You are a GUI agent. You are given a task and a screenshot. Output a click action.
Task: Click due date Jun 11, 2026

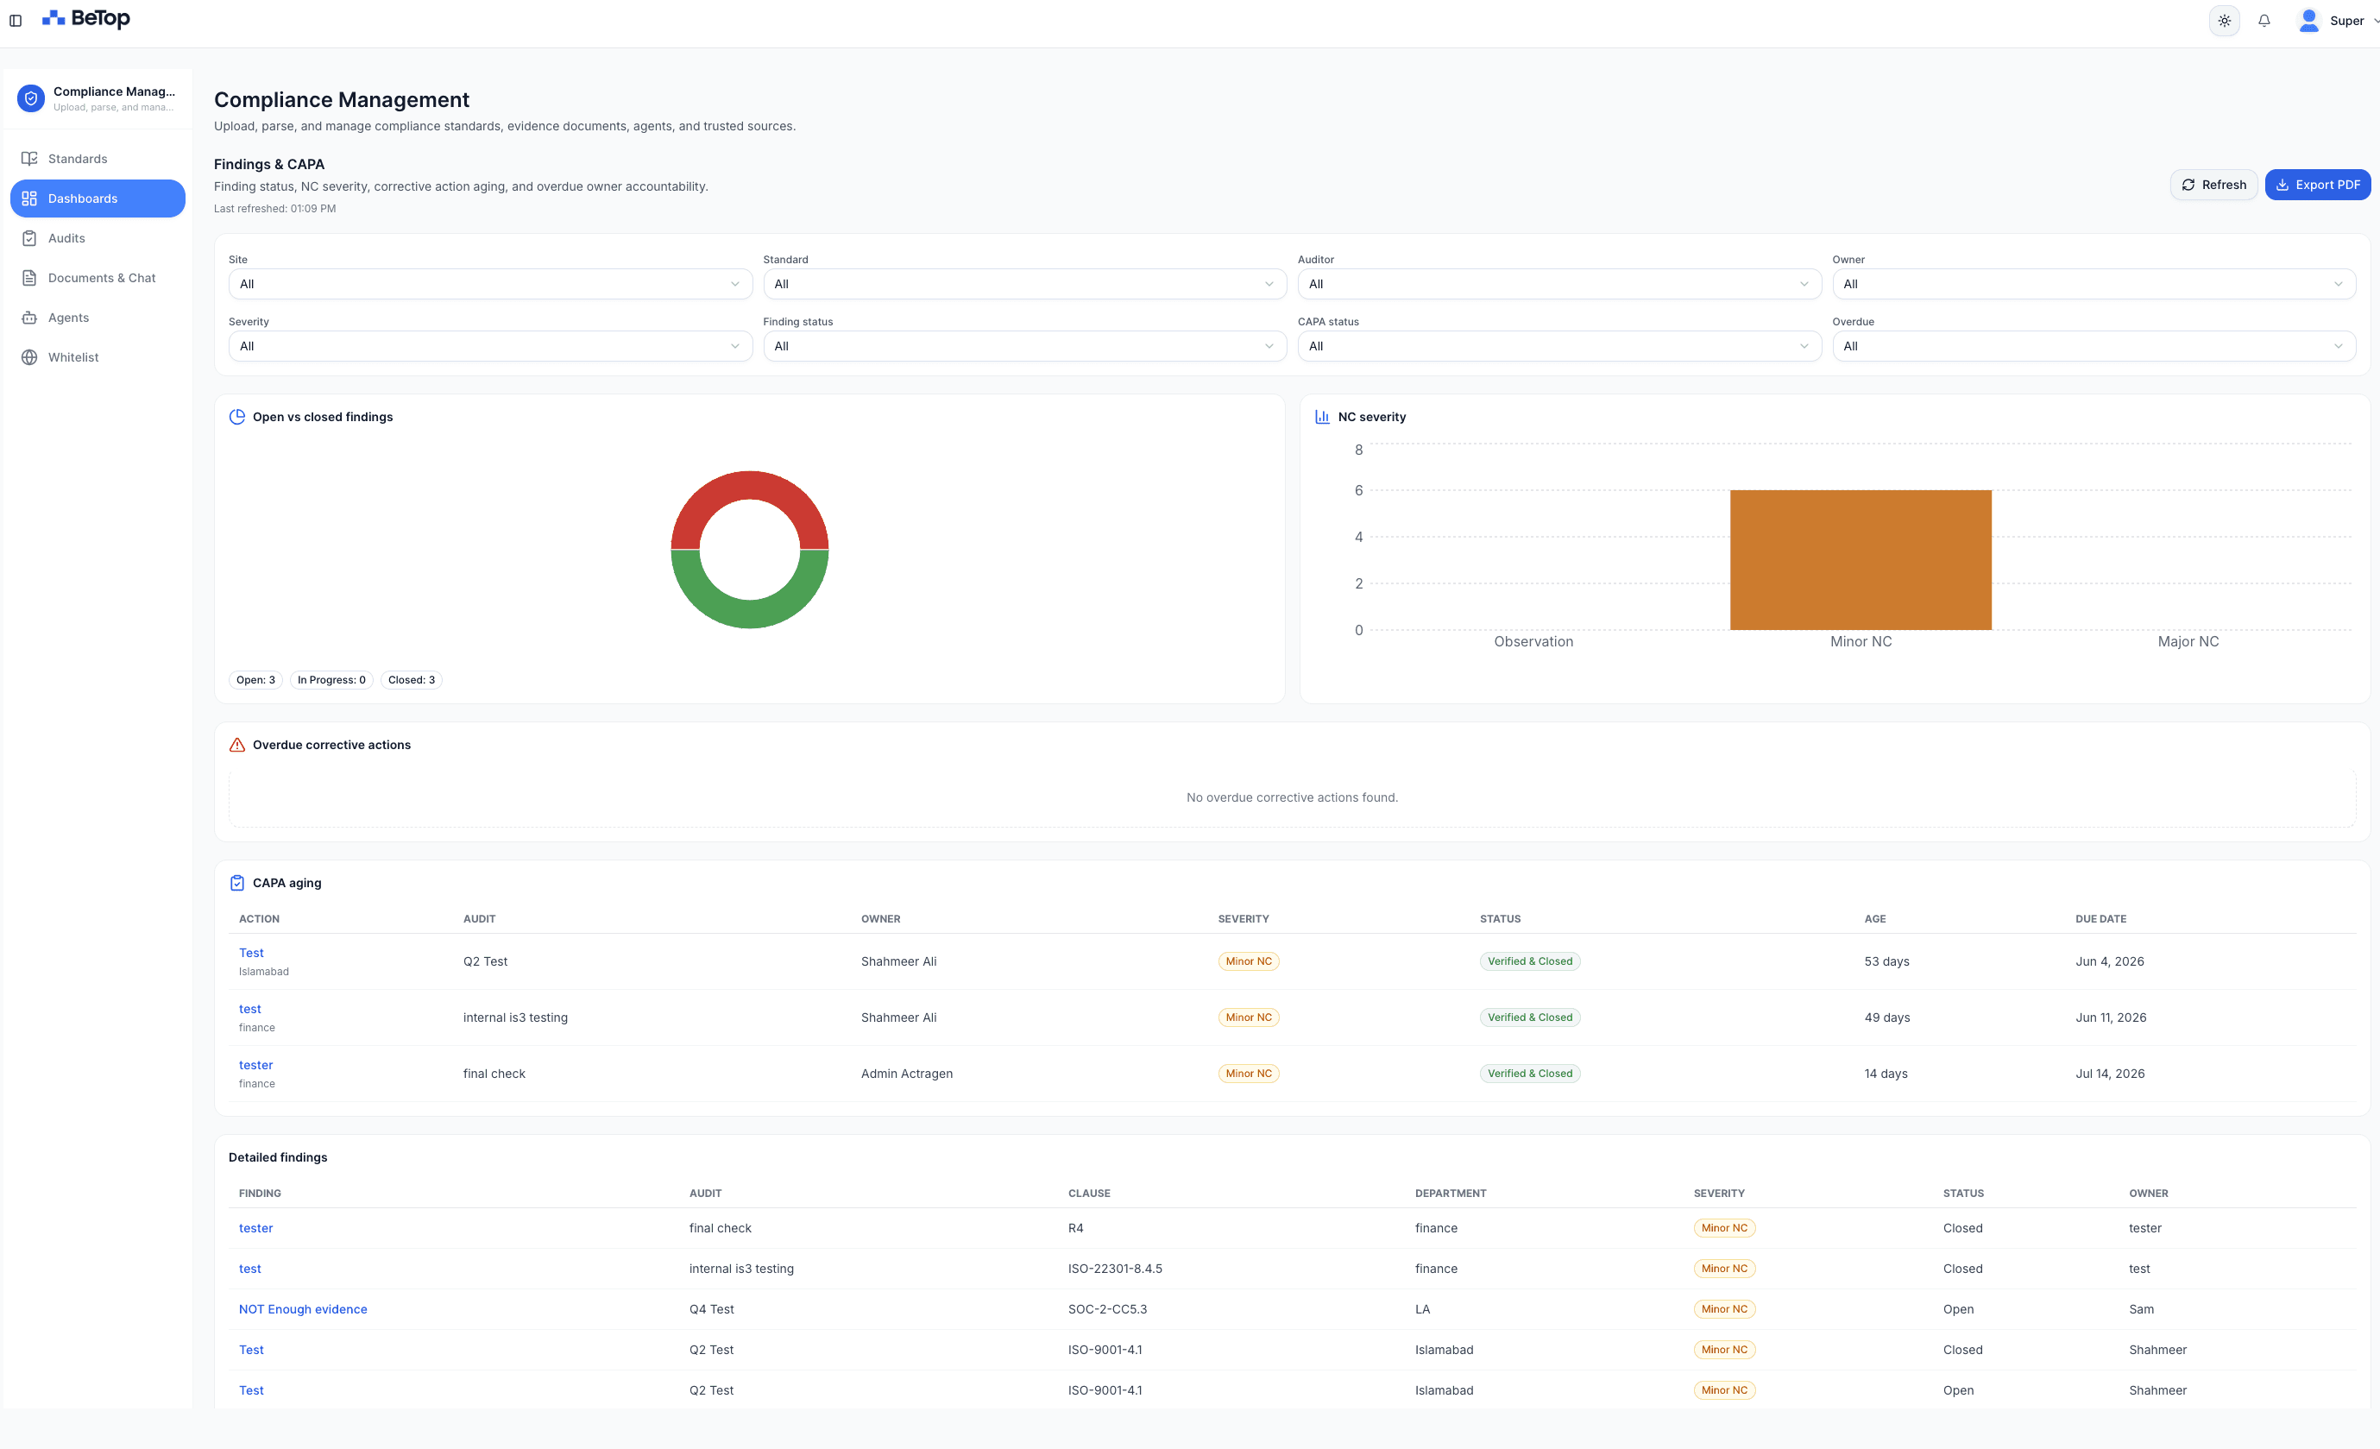pyautogui.click(x=2111, y=1017)
